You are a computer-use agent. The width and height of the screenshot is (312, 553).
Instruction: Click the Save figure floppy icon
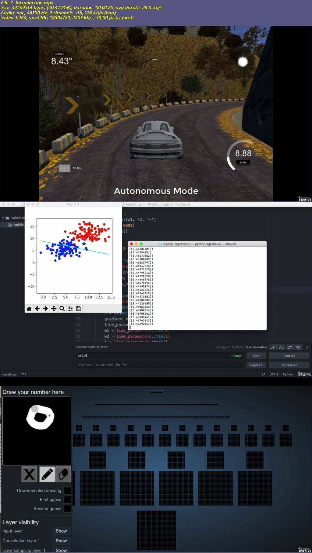click(x=78, y=309)
